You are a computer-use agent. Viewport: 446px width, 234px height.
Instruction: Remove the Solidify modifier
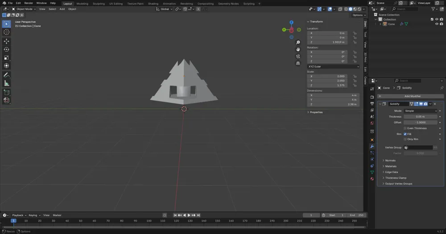(435, 104)
